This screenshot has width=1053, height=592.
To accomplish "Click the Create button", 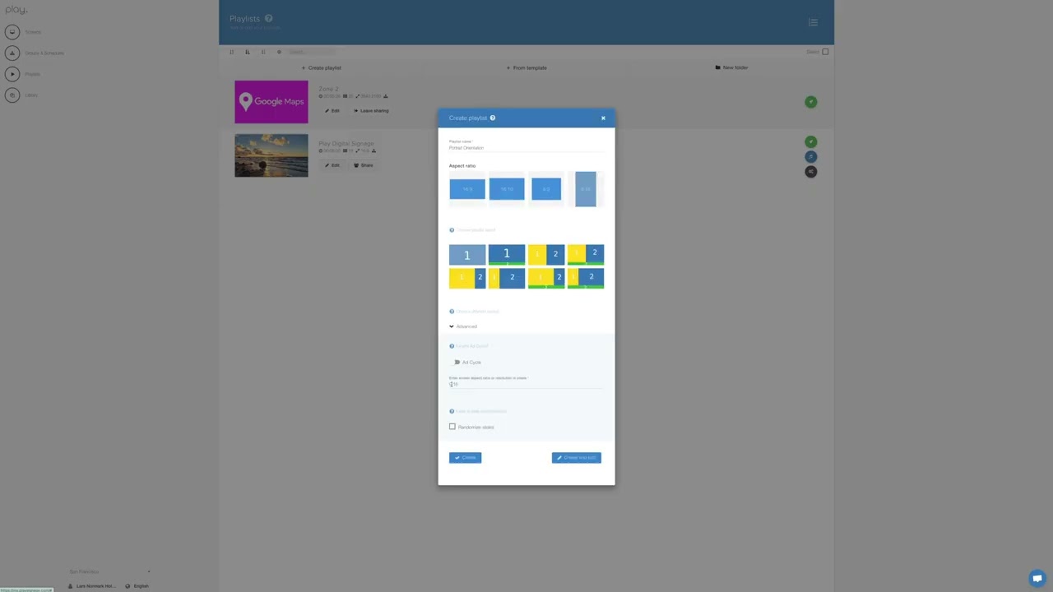I will [x=466, y=457].
